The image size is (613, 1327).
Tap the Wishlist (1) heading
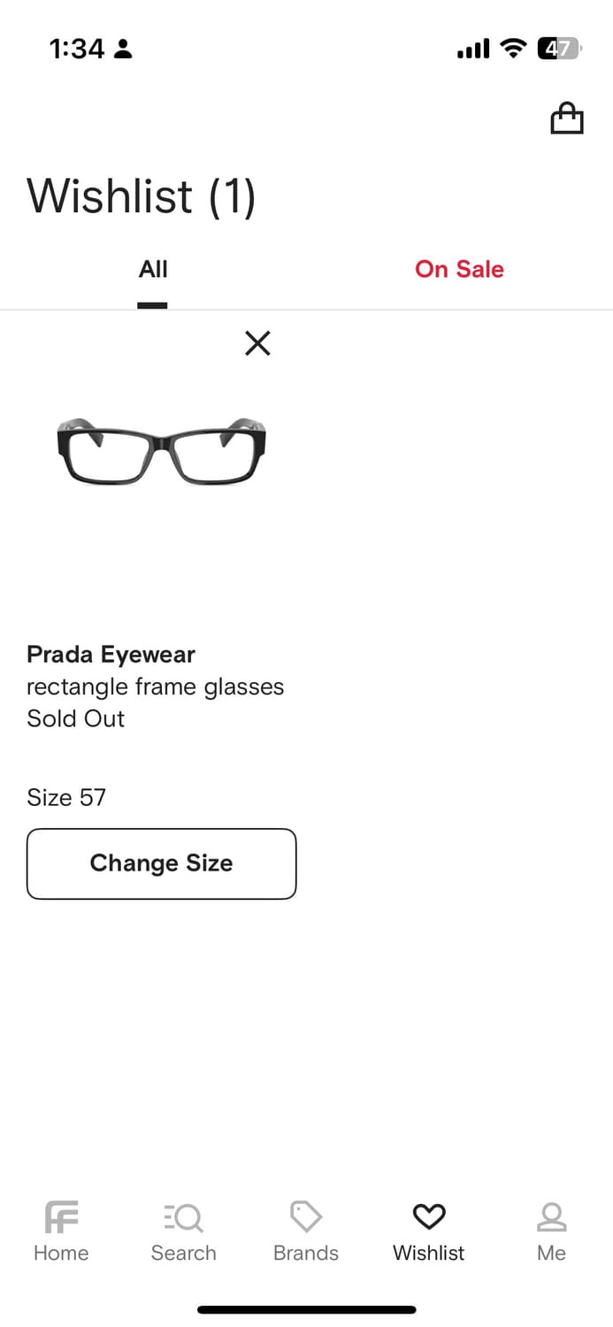click(x=142, y=196)
